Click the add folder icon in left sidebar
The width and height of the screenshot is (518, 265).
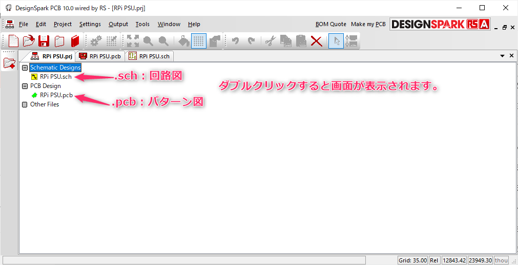pos(9,63)
